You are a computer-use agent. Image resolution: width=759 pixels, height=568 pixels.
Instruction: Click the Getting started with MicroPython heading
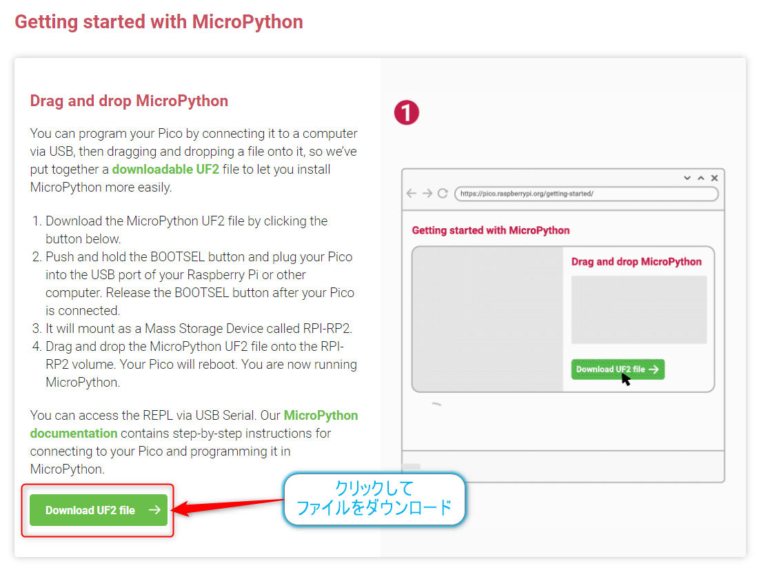coord(159,22)
